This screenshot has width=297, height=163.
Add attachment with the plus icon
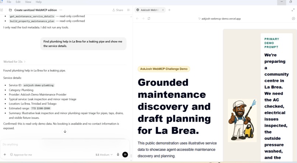(5, 154)
